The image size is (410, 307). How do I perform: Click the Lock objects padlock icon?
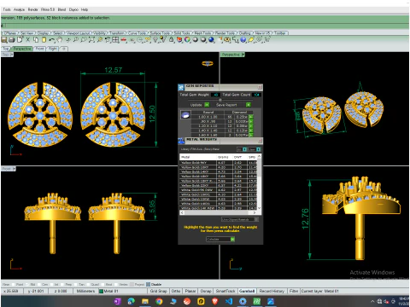click(x=172, y=40)
